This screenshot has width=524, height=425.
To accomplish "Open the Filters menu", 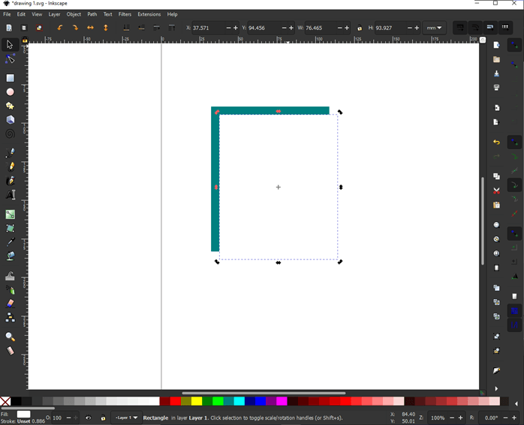I will click(x=125, y=14).
